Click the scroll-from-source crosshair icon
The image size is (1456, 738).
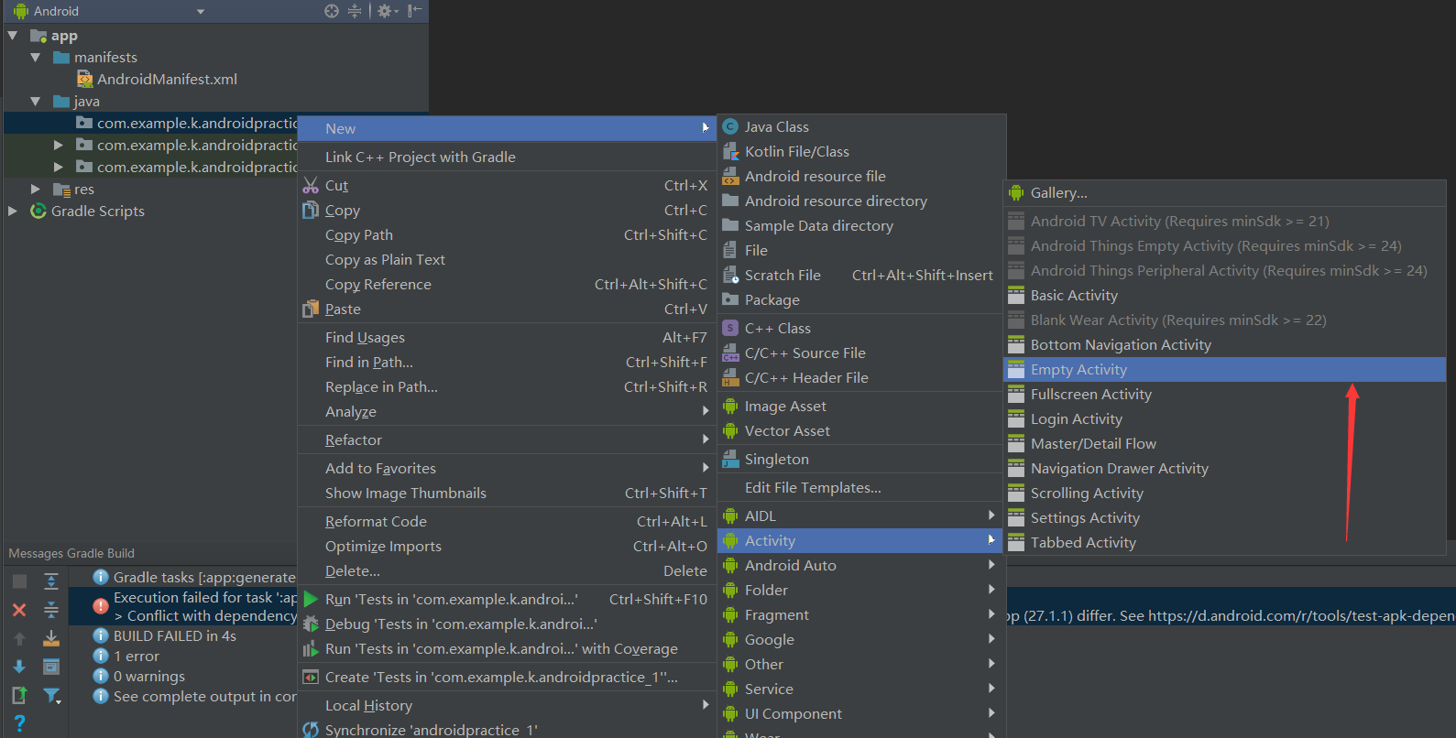coord(332,11)
